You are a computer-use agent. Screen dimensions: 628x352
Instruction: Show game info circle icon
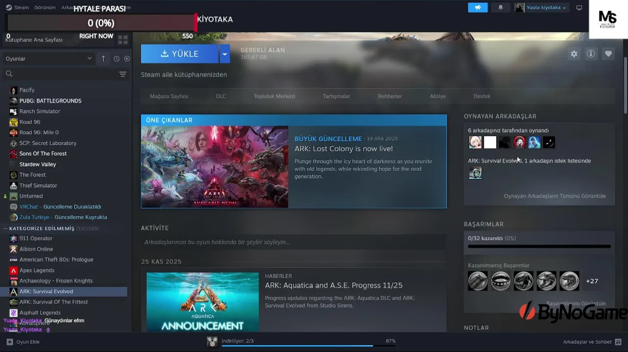coord(591,54)
